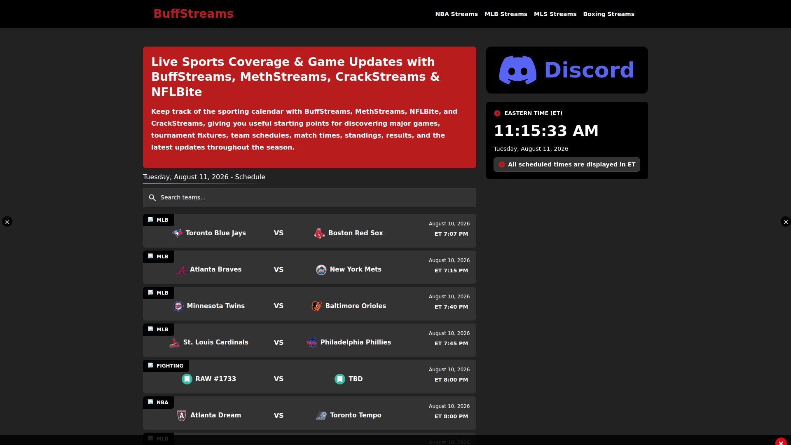Open the MLS Streams menu item
This screenshot has width=791, height=445.
[x=555, y=14]
